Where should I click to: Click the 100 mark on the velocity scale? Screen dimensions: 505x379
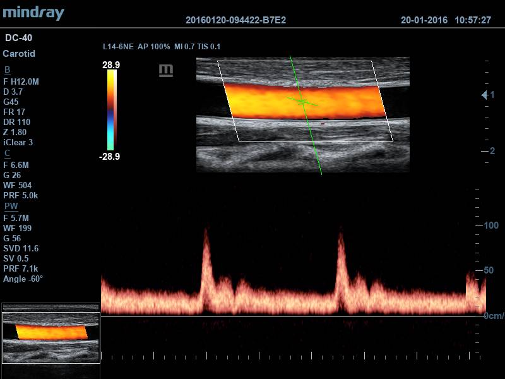[x=490, y=226]
